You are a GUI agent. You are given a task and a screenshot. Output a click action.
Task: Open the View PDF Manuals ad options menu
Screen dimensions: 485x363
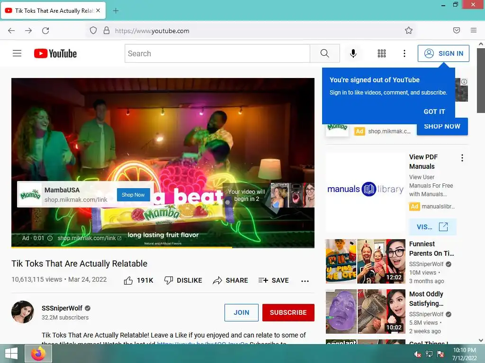click(462, 158)
